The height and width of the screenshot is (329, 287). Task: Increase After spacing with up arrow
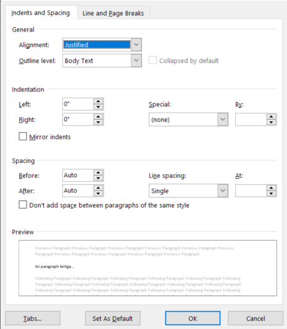click(98, 188)
